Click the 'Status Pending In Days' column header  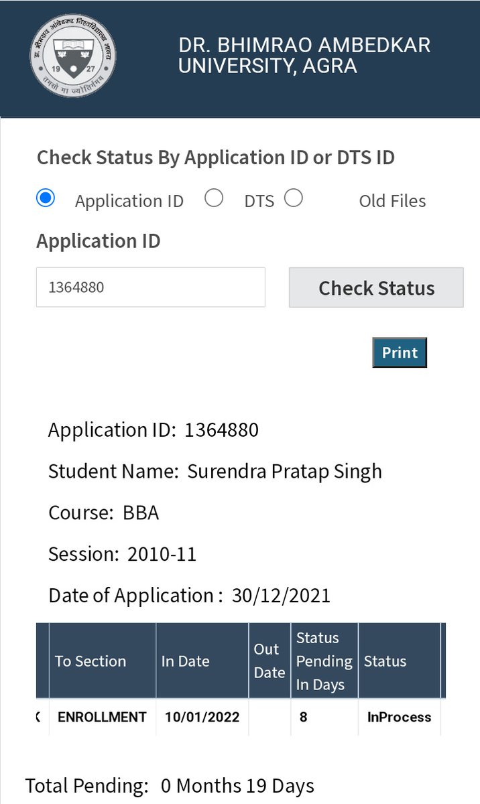[324, 661]
